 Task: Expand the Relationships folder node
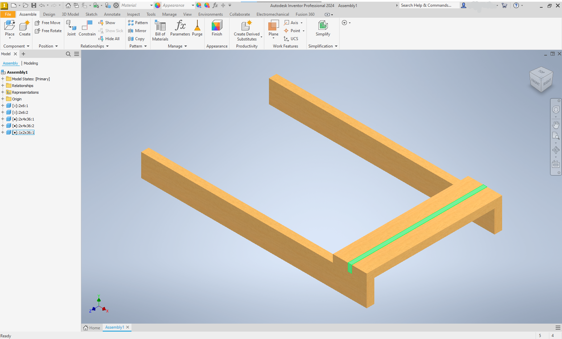point(3,86)
